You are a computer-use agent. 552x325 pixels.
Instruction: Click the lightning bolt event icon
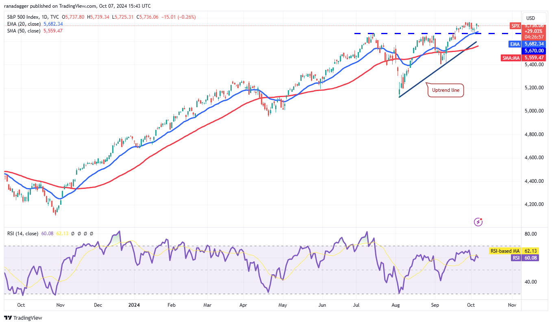tap(478, 222)
